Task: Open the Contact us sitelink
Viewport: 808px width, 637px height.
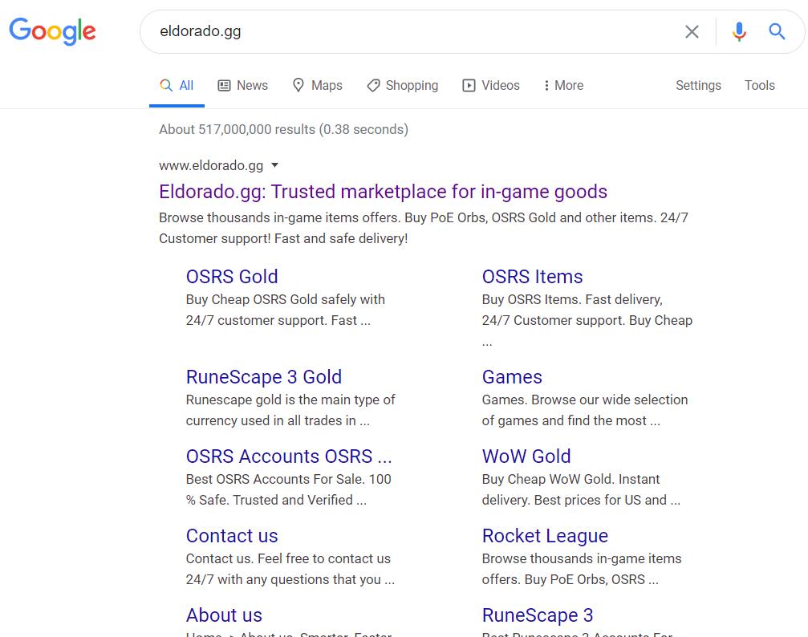Action: (x=232, y=535)
